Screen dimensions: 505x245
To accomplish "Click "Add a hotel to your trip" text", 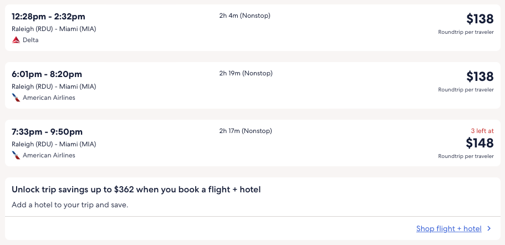I will click(70, 205).
